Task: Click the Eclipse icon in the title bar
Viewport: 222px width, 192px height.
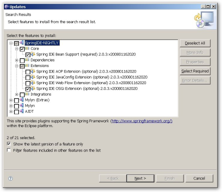Action: (7, 7)
